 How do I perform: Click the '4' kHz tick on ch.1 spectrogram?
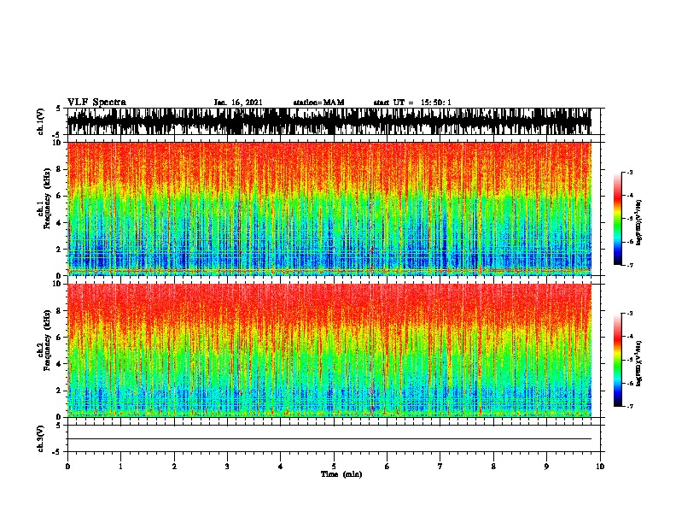click(59, 223)
